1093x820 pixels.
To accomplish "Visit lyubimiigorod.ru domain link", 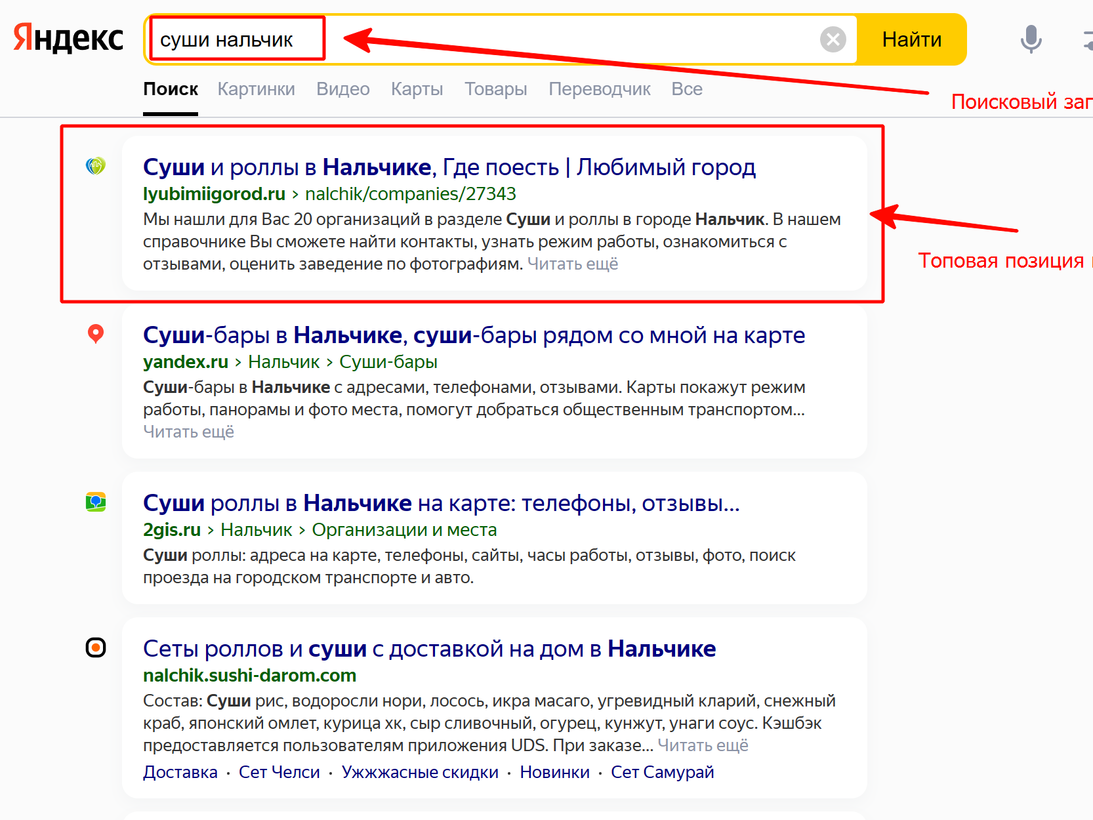I will [214, 194].
